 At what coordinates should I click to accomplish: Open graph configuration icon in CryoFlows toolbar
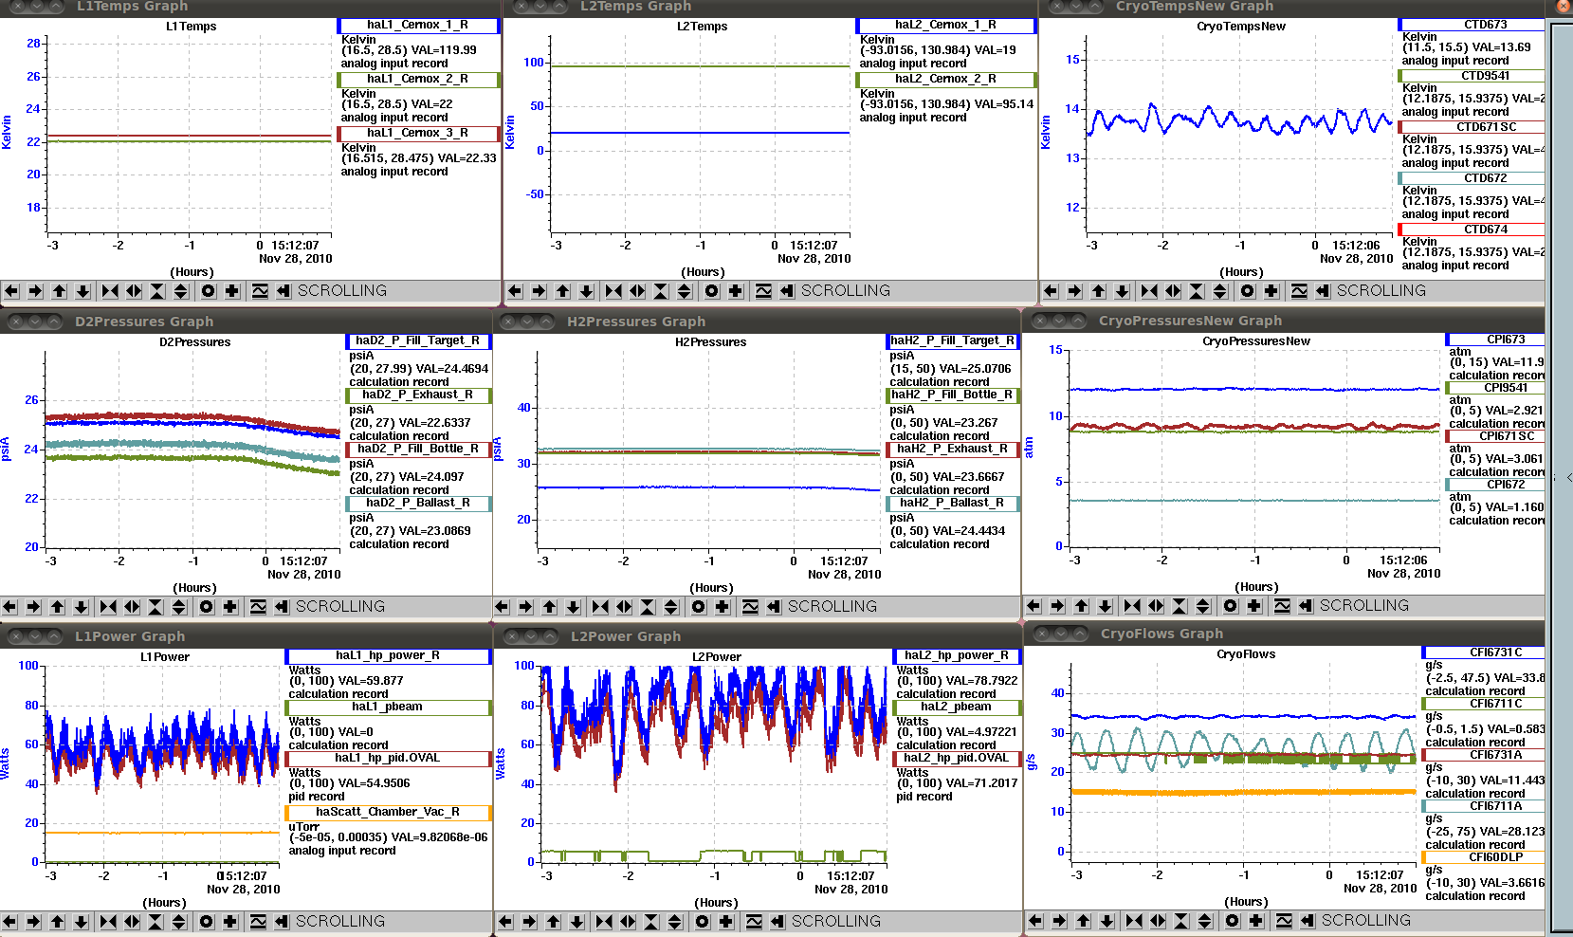click(1284, 921)
